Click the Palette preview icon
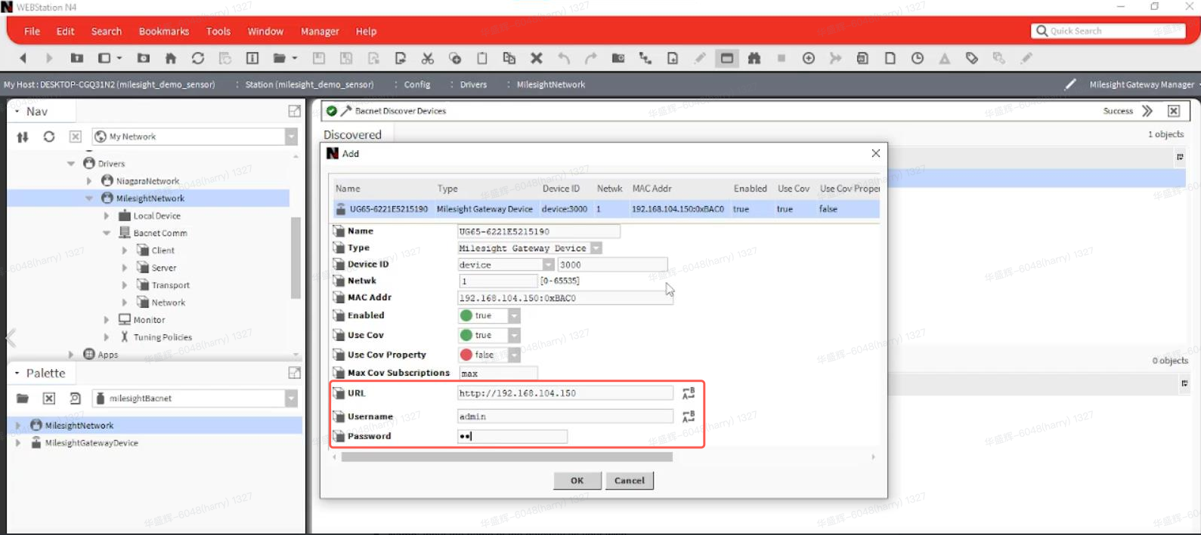The height and width of the screenshot is (535, 1201). pyautogui.click(x=75, y=398)
